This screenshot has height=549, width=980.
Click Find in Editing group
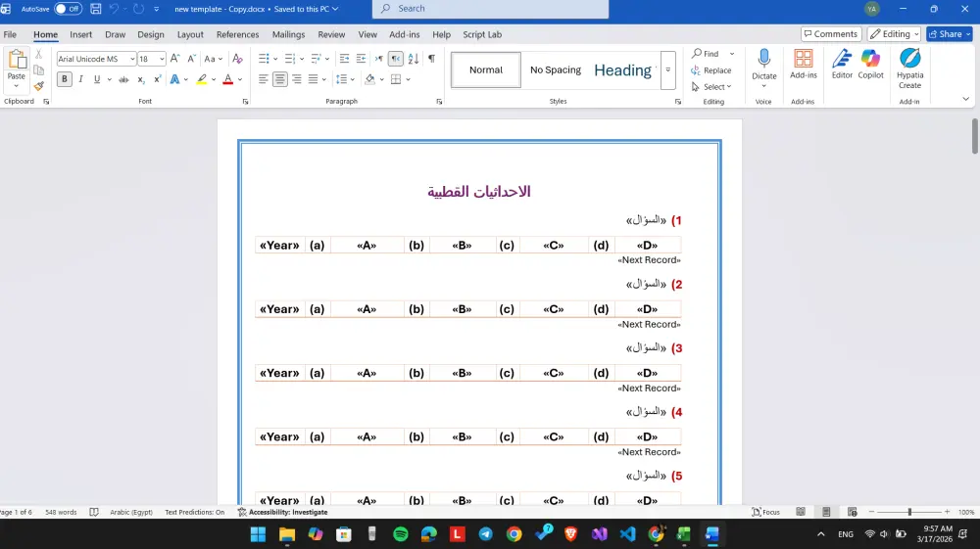point(705,54)
